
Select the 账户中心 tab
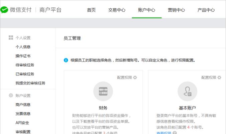point(146,10)
